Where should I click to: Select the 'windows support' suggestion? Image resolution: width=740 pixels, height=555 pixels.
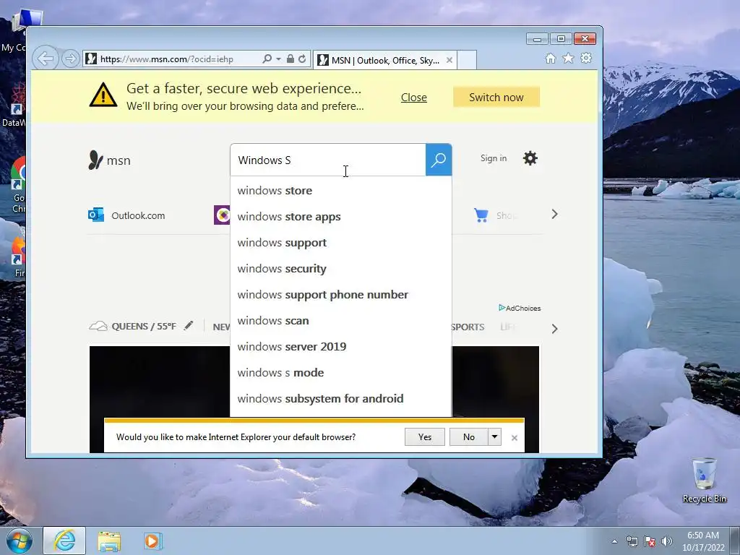coord(341,243)
